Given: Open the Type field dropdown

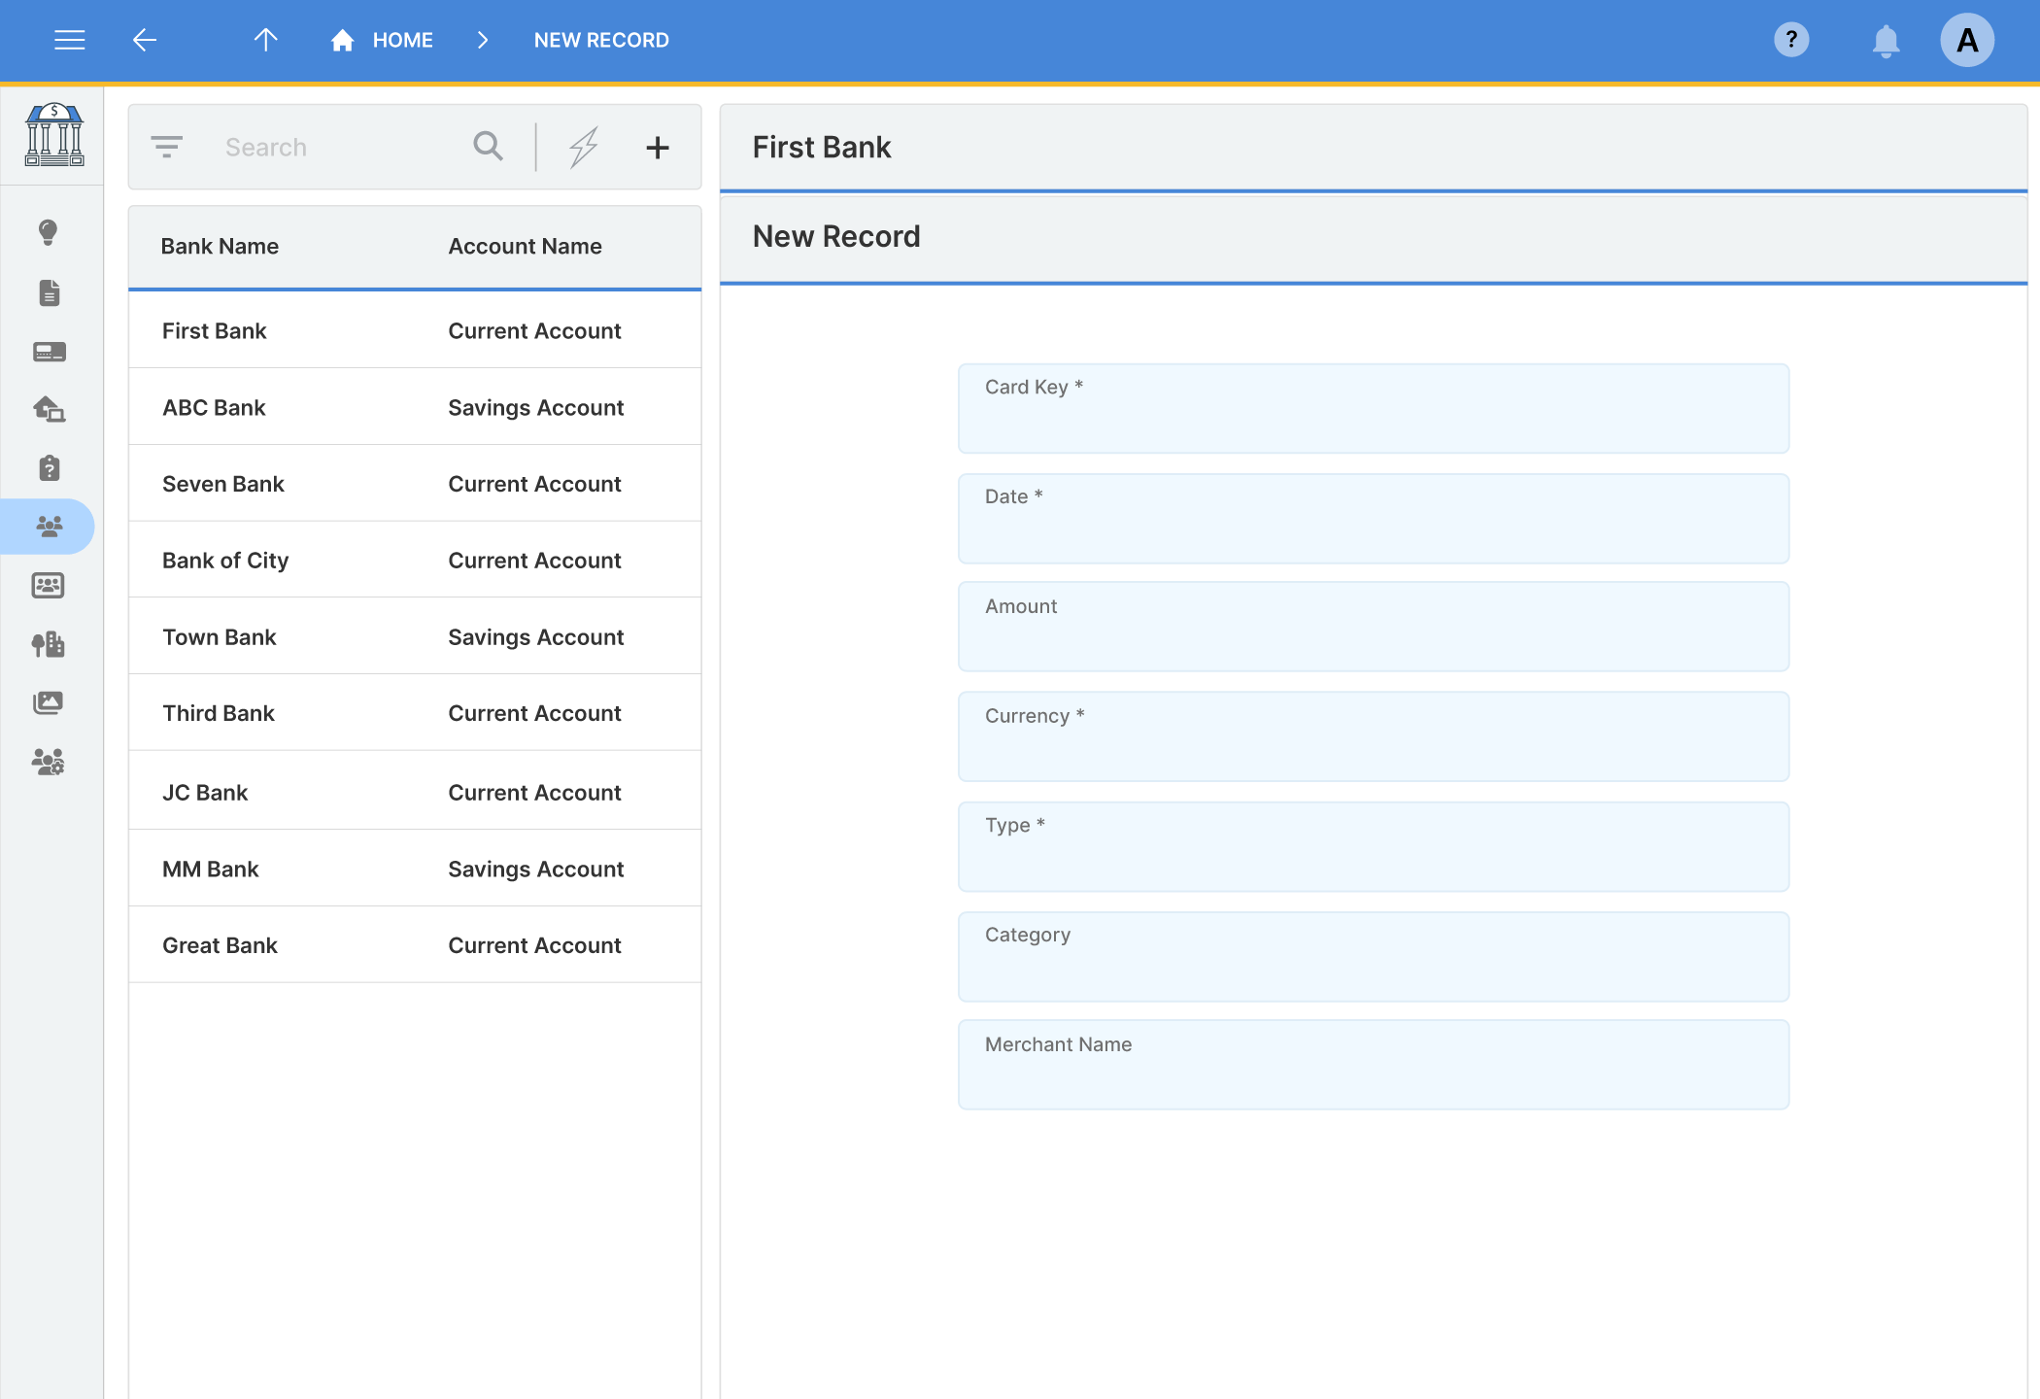Looking at the screenshot, I should click(1373, 846).
